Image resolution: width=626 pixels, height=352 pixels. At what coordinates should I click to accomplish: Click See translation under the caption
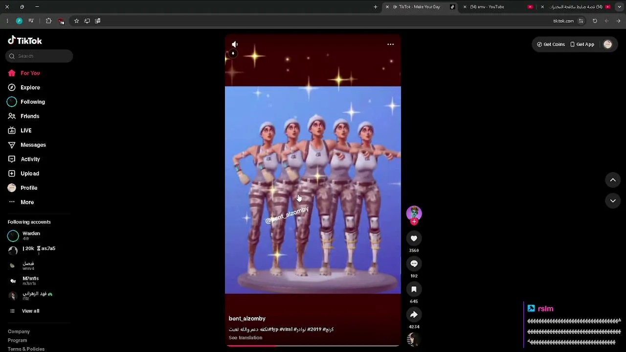coord(246,338)
